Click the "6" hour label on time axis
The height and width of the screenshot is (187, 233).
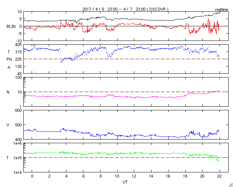coord(83,176)
